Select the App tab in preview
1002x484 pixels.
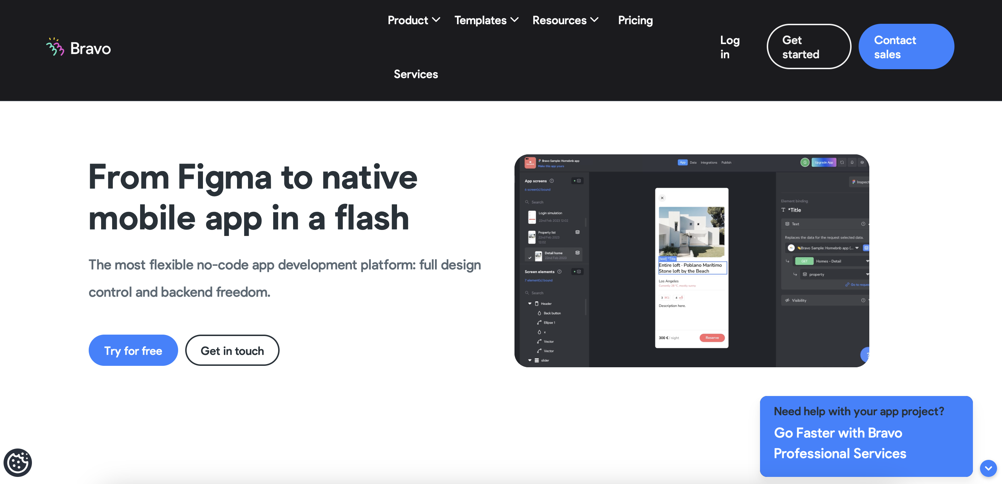[683, 162]
